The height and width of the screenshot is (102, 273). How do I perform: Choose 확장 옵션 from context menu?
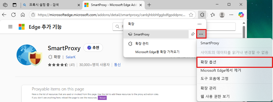click(x=234, y=62)
